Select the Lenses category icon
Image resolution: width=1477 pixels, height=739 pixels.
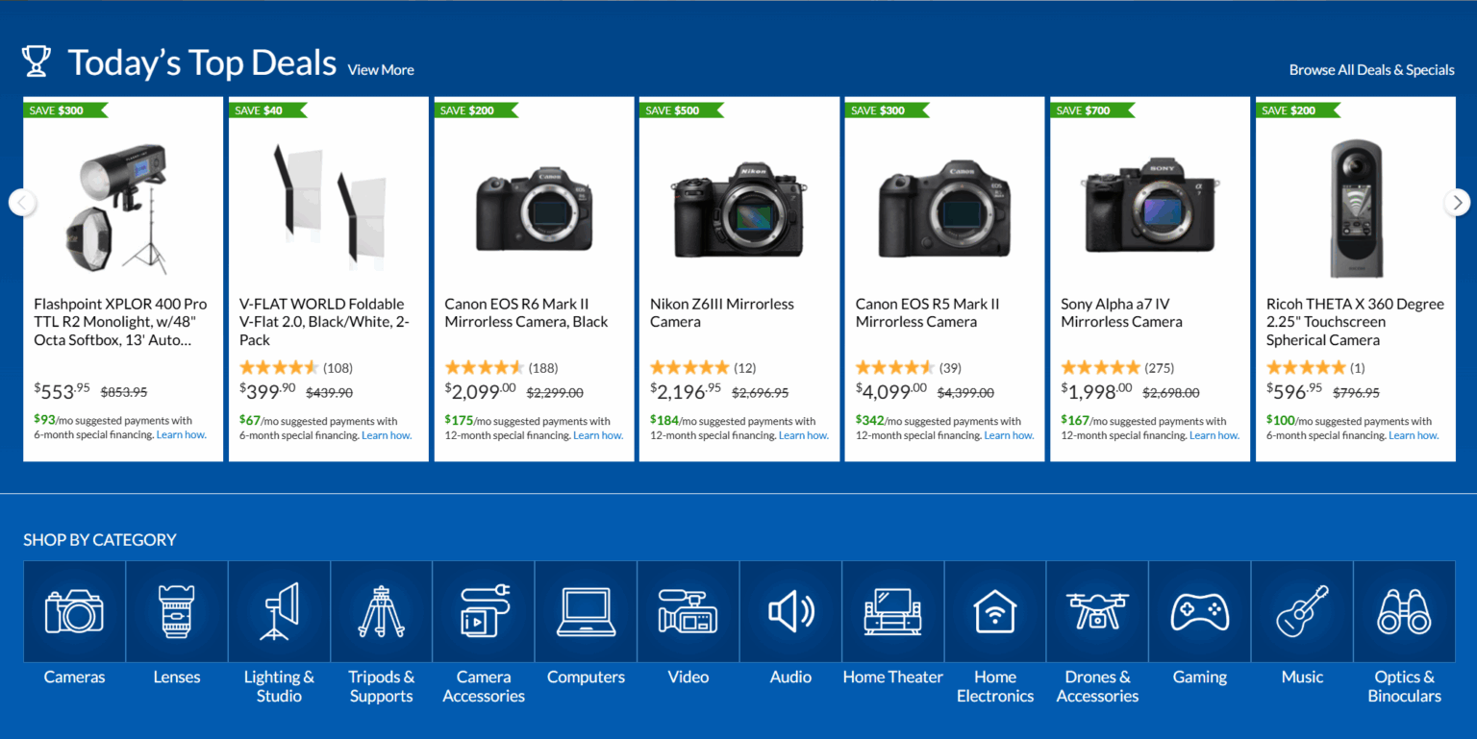pos(177,612)
